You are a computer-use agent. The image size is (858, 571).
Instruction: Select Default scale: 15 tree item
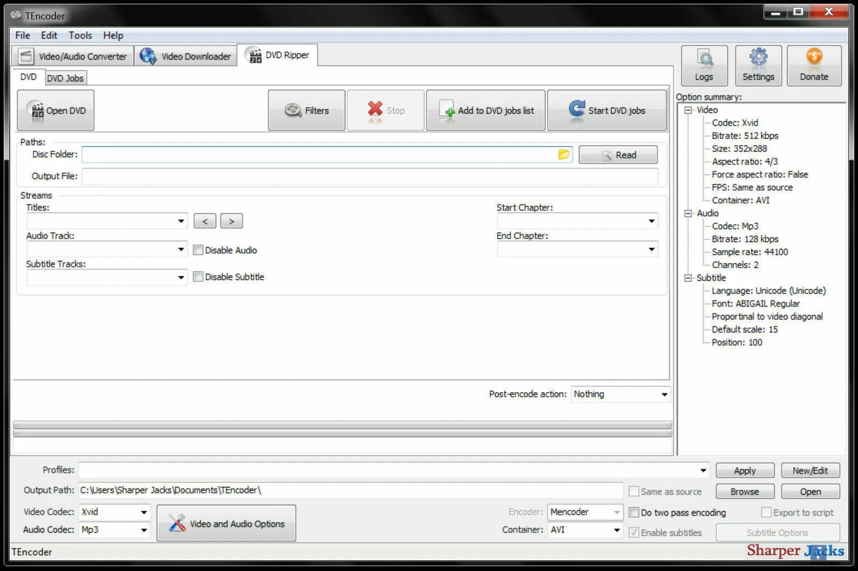coord(744,329)
